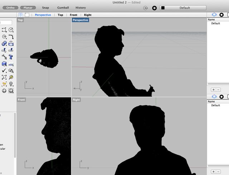Toggle Planar mode
This screenshot has width=229, height=175.
click(x=28, y=8)
